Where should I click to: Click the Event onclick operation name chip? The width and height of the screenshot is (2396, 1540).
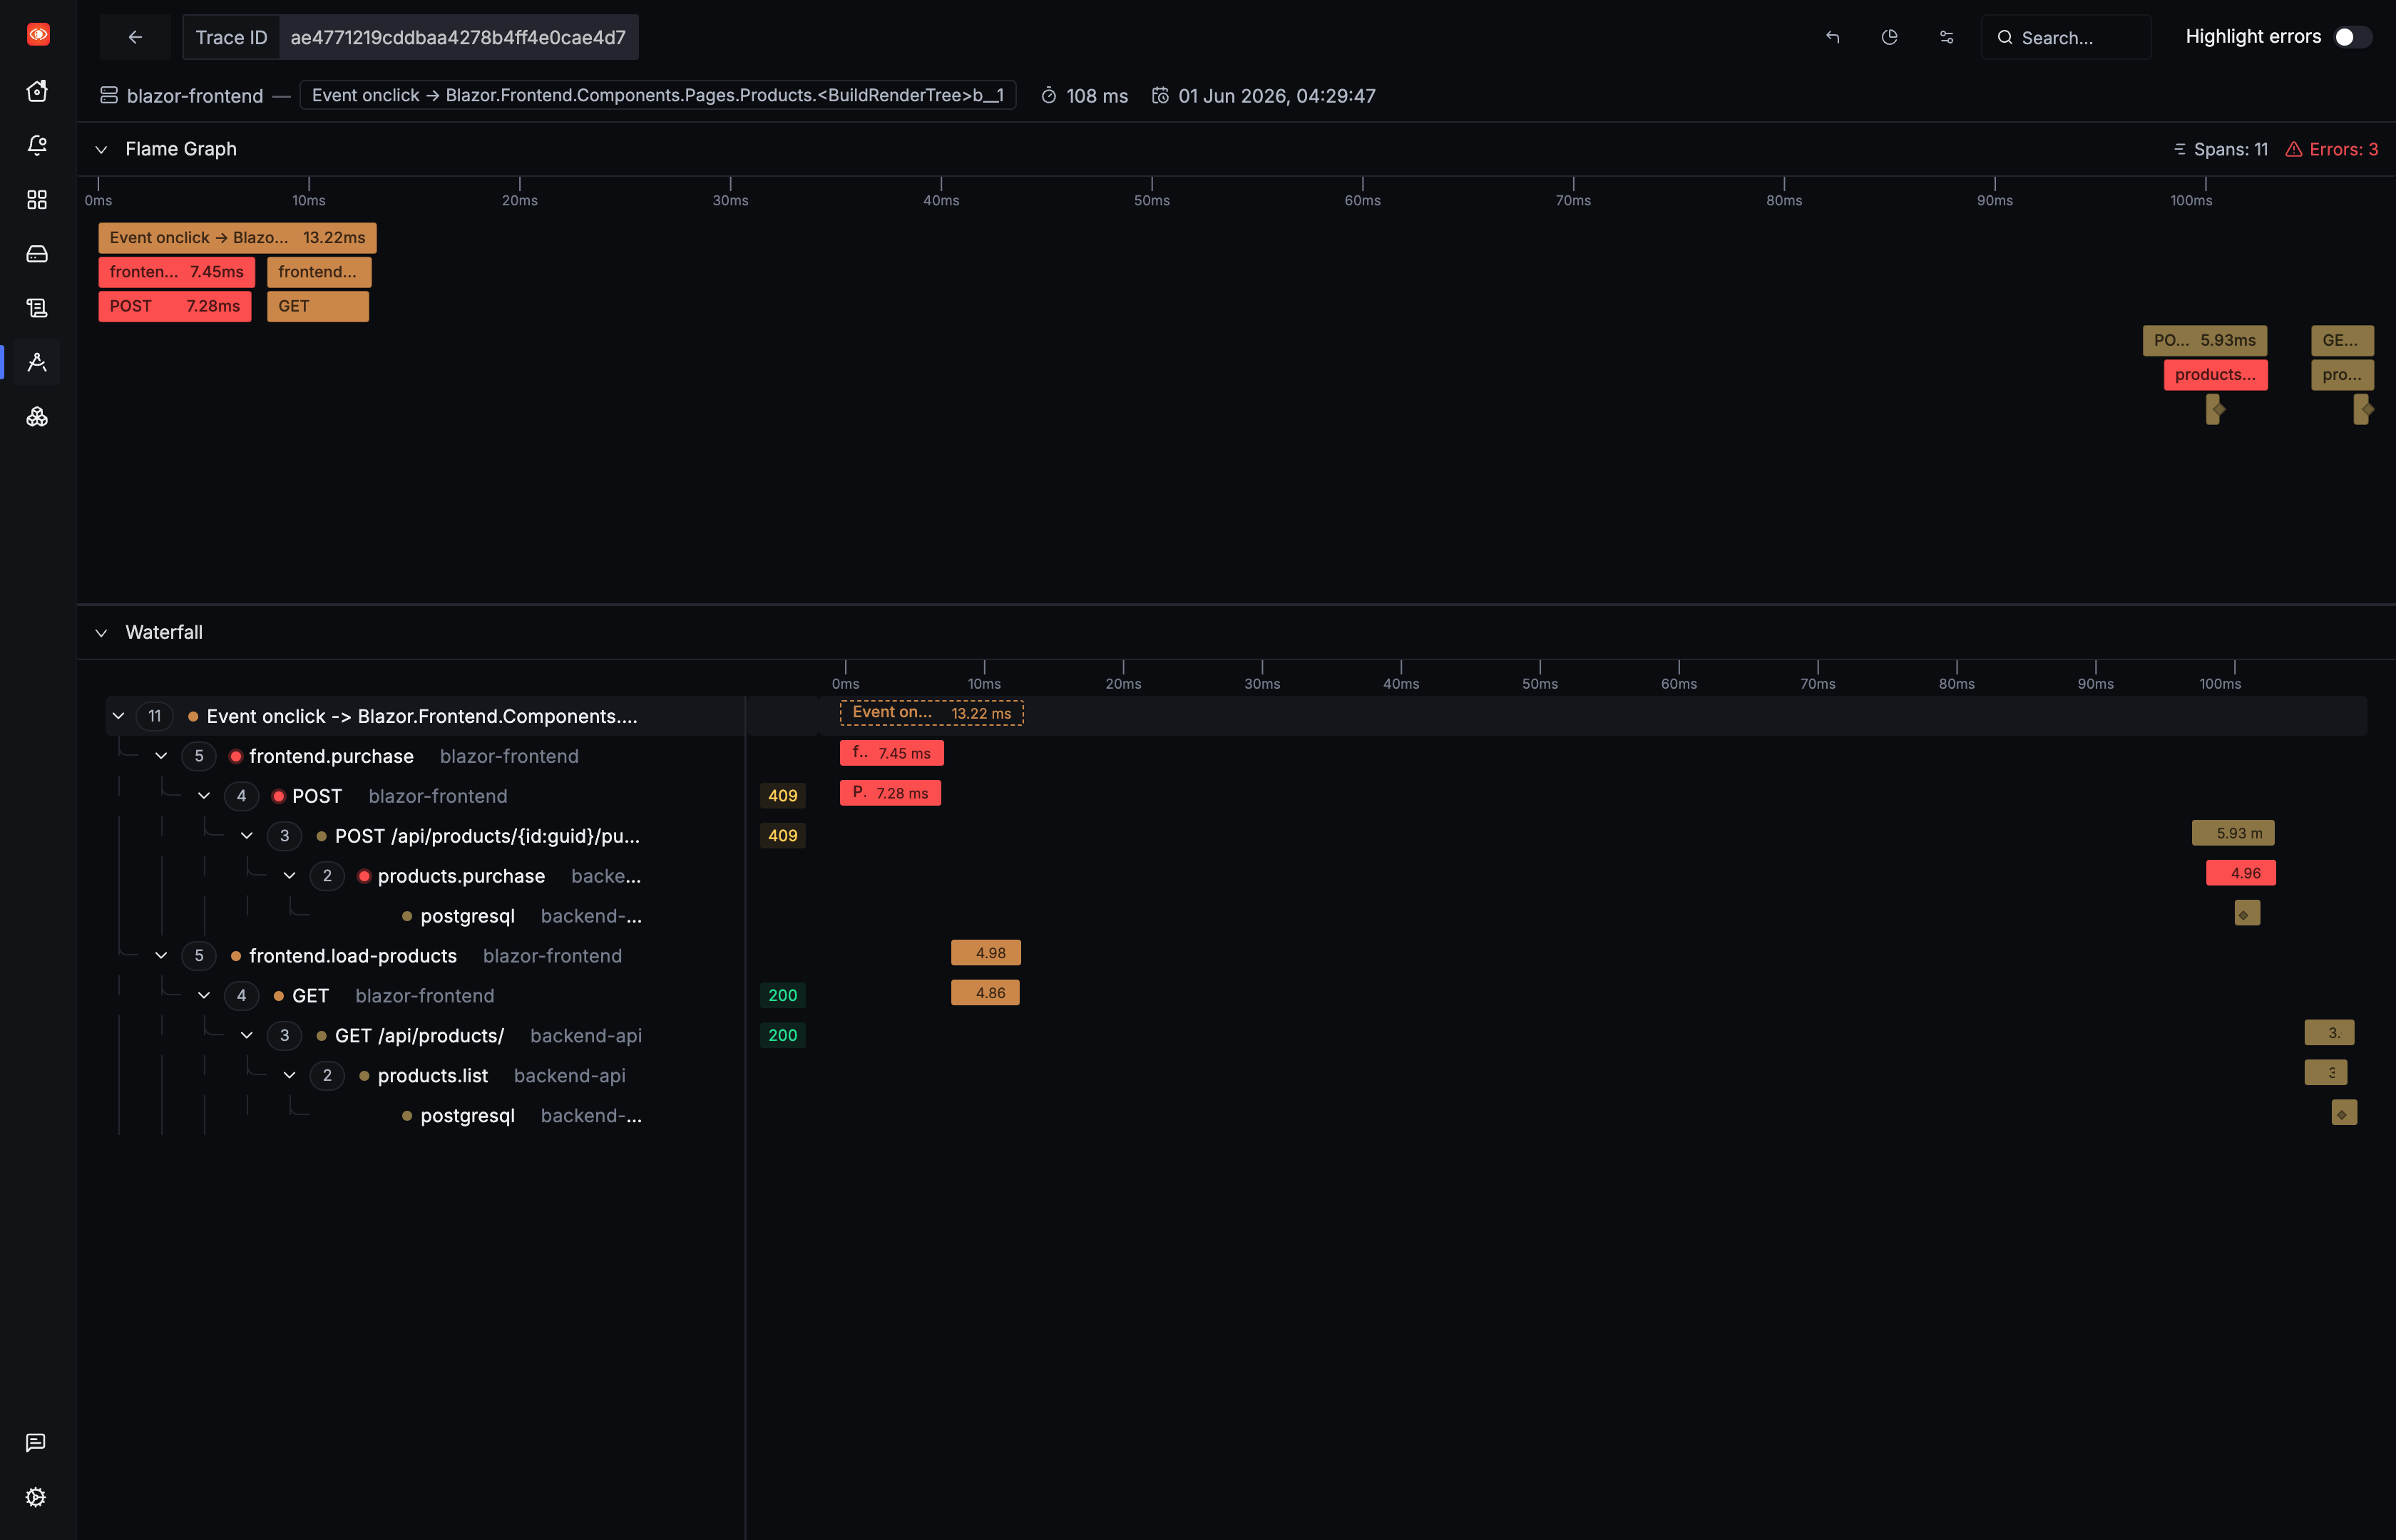[x=658, y=95]
